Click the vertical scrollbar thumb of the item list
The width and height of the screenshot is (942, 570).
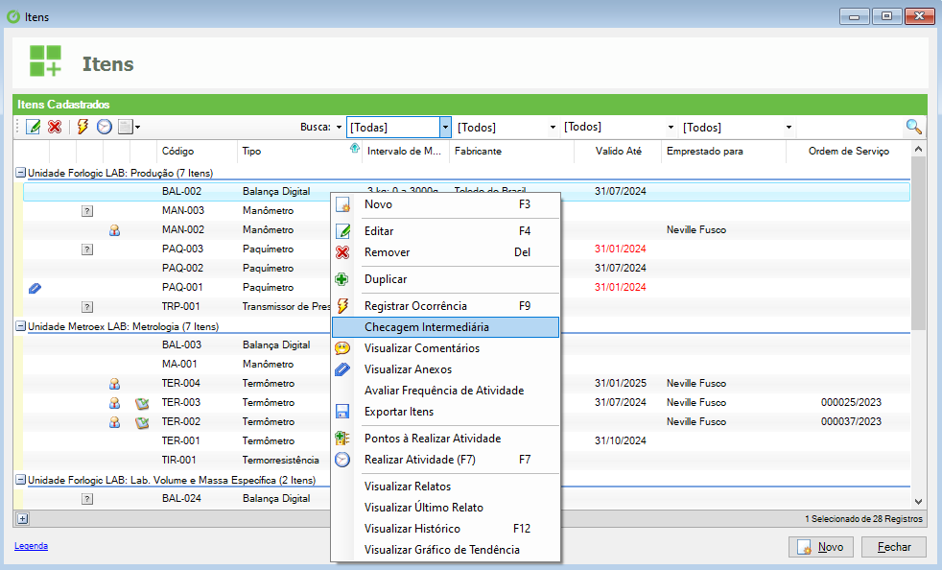point(918,244)
